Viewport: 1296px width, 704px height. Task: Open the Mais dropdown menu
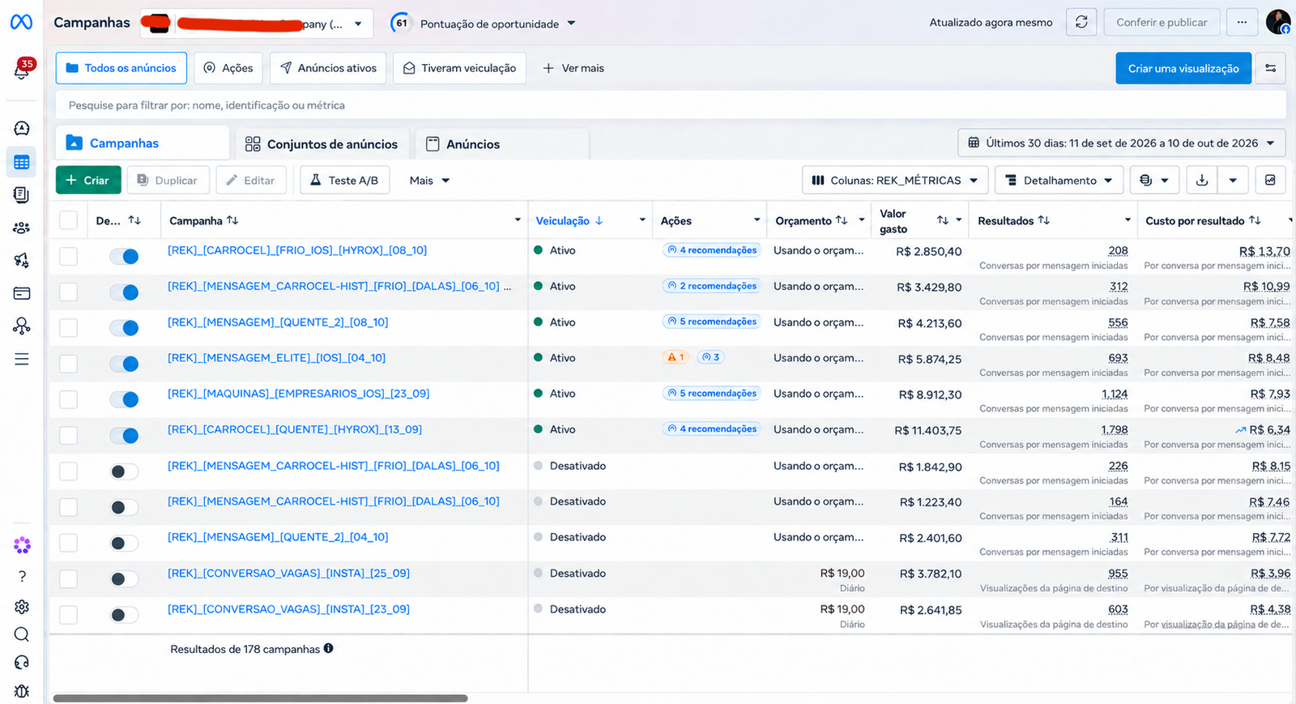[x=429, y=181]
